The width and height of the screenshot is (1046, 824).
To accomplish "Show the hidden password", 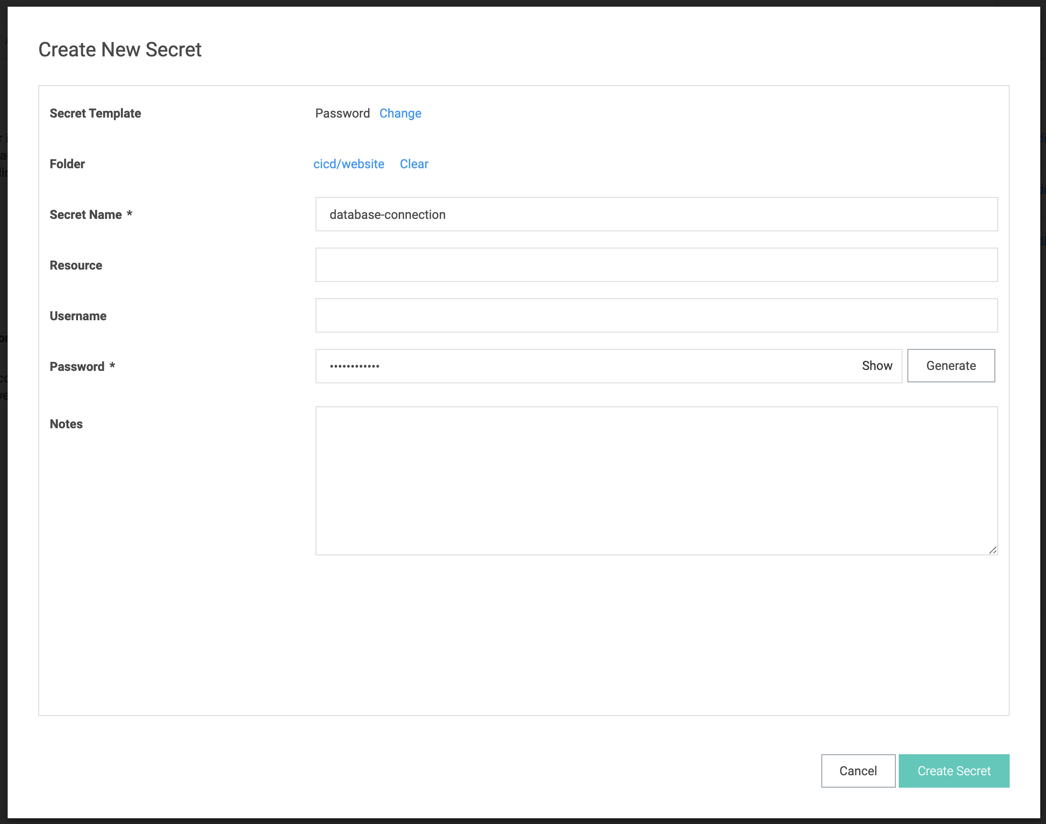I will [x=877, y=366].
